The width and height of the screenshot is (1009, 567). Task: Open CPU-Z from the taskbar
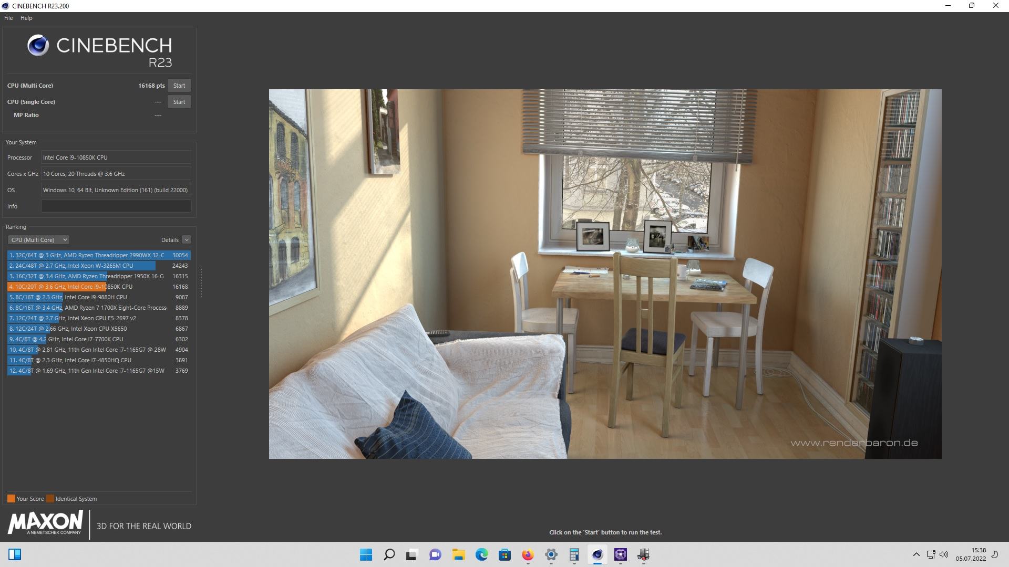pyautogui.click(x=620, y=554)
